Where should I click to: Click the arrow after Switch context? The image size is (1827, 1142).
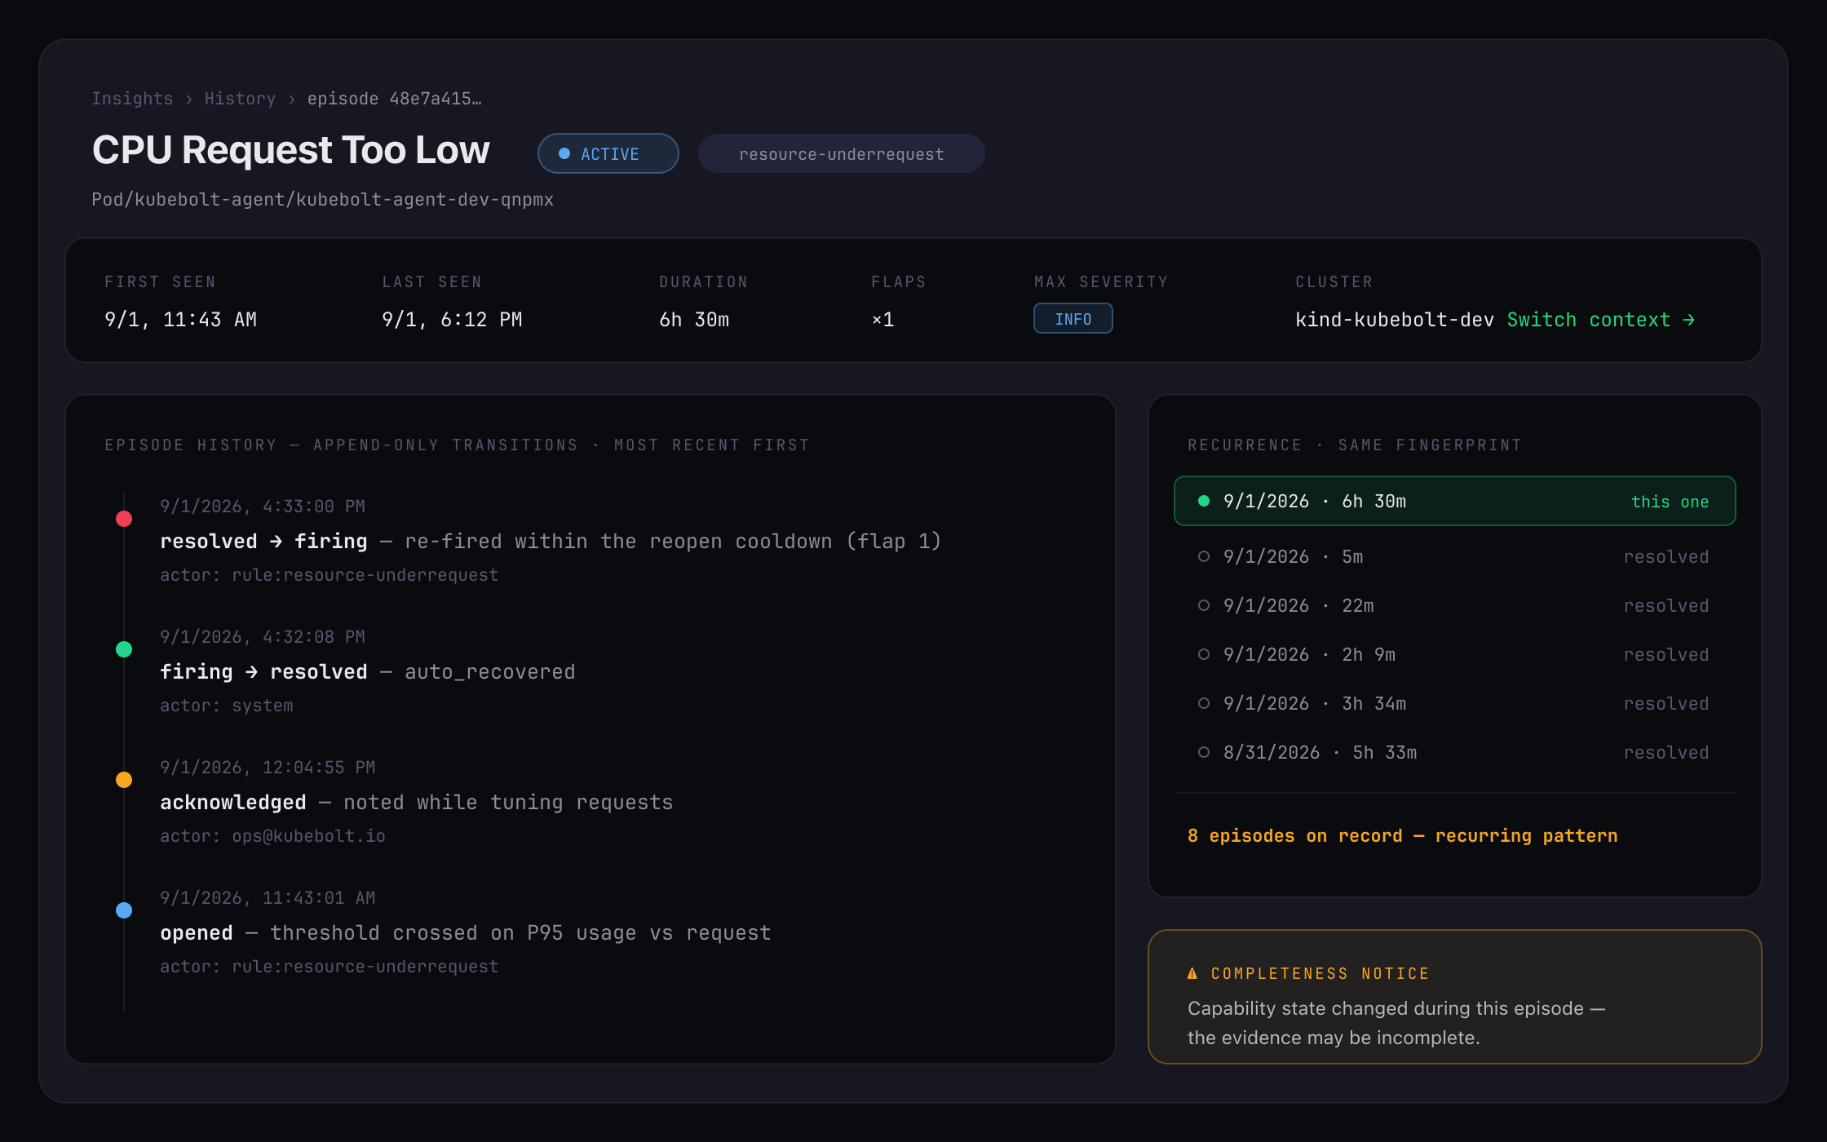point(1688,320)
